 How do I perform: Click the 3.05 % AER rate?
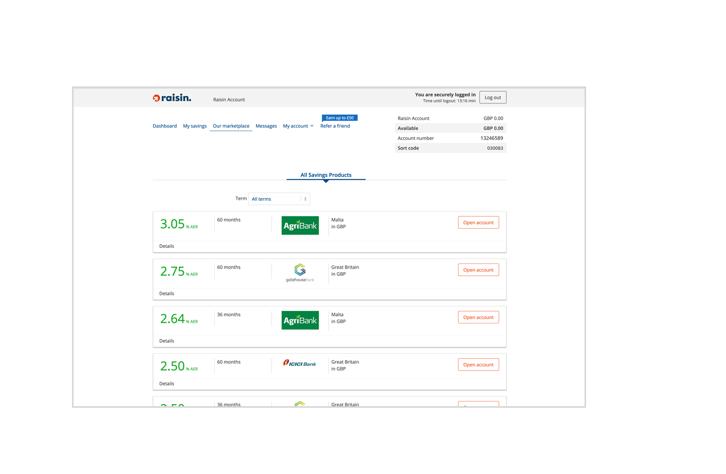(179, 224)
